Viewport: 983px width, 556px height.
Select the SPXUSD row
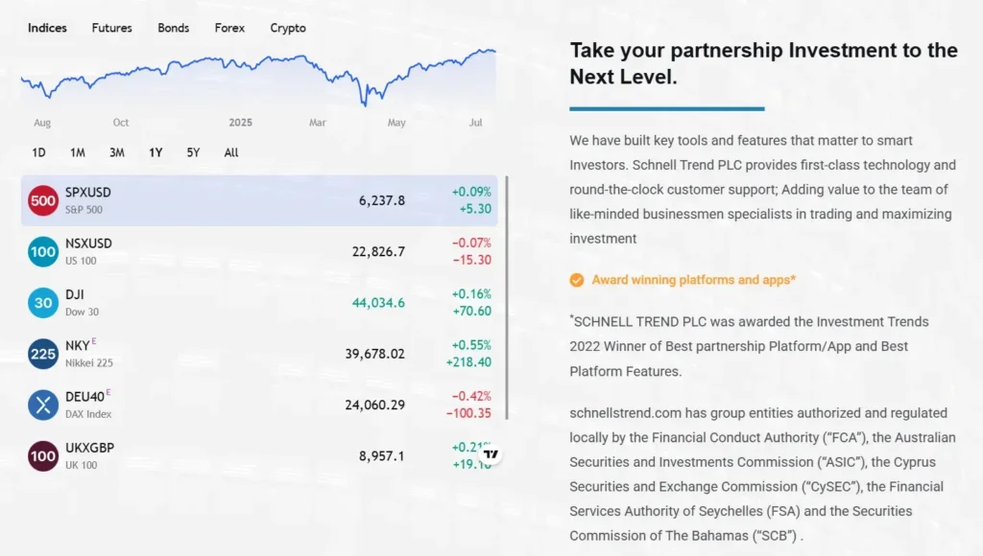pos(259,200)
